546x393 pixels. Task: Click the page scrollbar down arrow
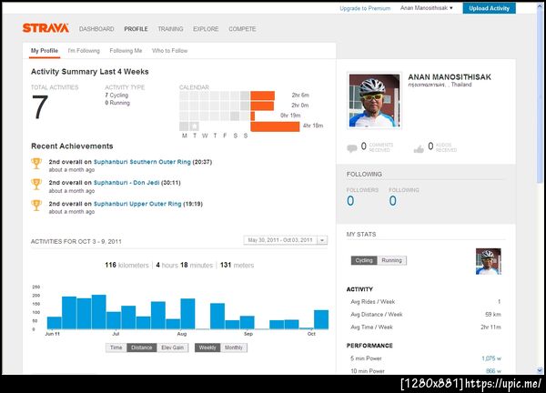[x=540, y=370]
